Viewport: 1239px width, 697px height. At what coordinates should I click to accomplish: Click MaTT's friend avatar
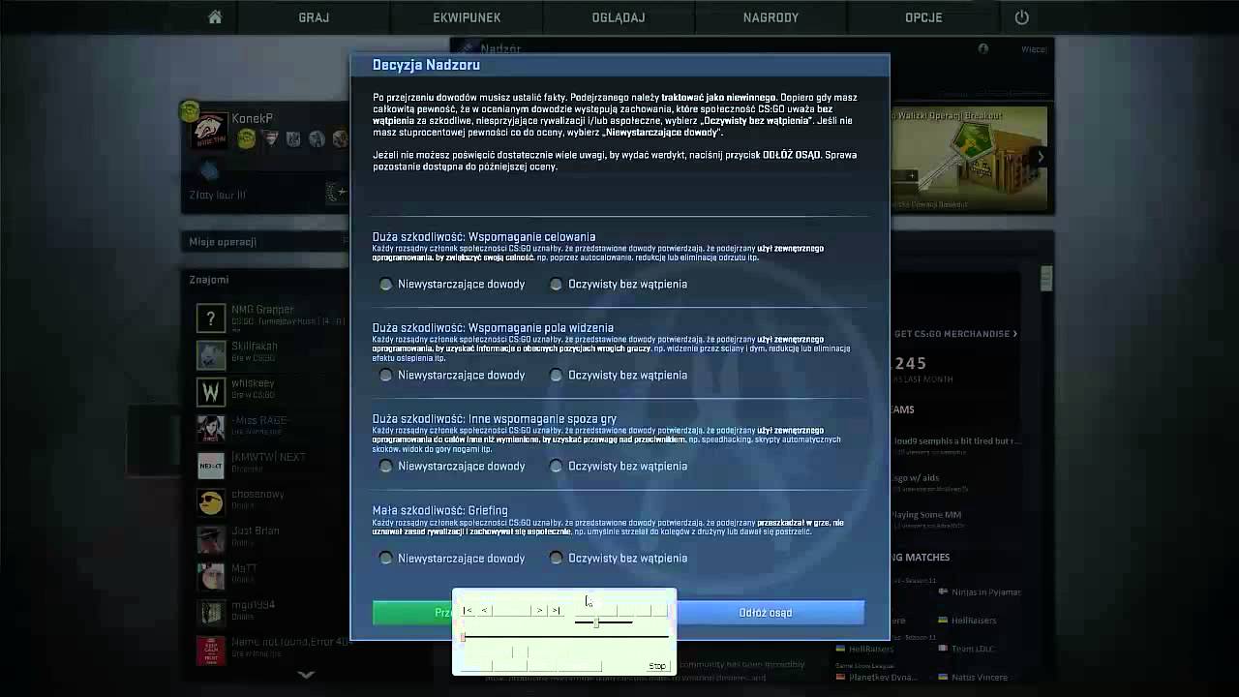(x=211, y=576)
